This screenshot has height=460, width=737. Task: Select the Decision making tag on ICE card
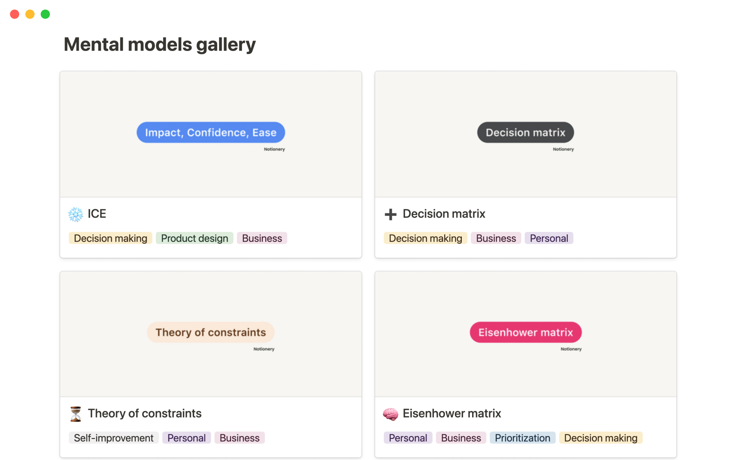click(x=111, y=238)
